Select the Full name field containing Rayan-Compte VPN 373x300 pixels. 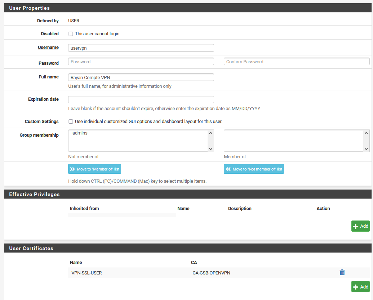pos(141,77)
